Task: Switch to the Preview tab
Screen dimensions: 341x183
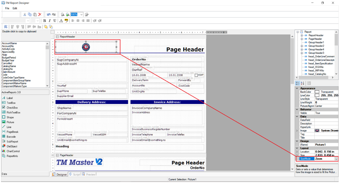Action: pos(89,174)
